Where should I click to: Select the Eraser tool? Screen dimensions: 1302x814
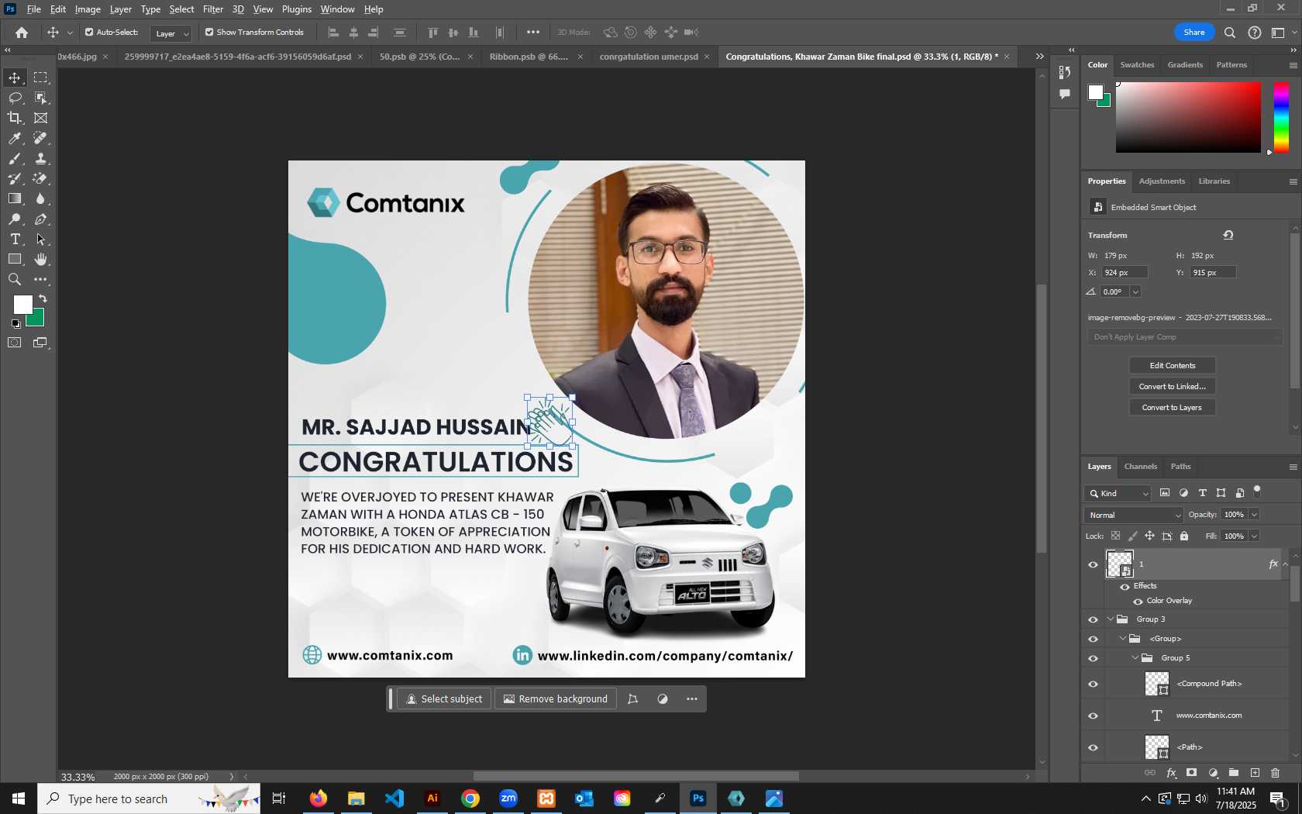[40, 178]
